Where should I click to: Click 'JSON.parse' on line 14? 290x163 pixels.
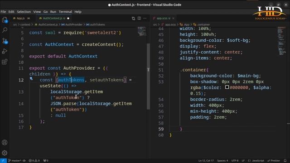(63, 104)
